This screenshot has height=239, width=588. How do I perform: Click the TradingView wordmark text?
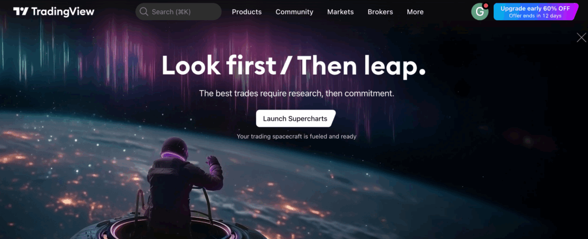(63, 11)
